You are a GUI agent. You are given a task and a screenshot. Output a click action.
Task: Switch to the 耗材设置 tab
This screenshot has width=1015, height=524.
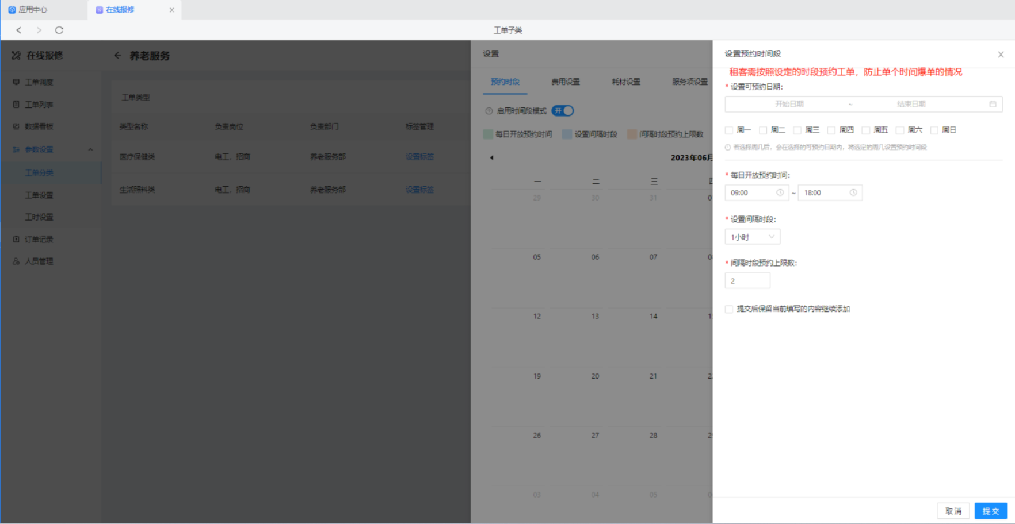[625, 82]
